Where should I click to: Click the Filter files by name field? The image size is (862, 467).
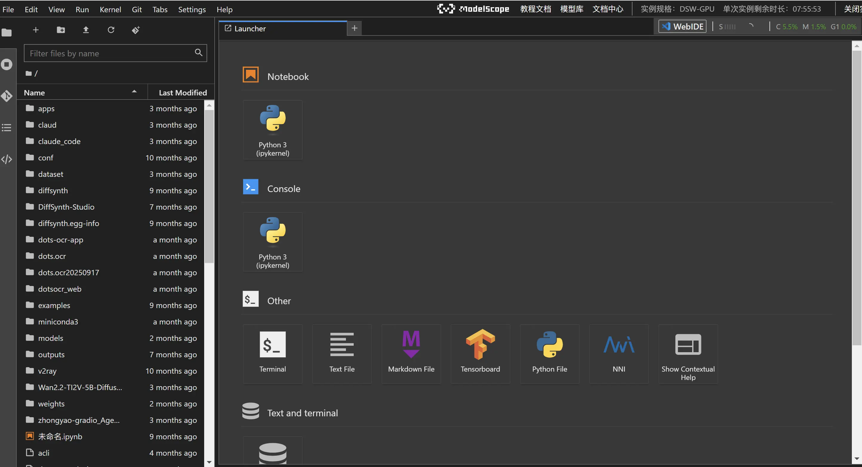tap(110, 53)
